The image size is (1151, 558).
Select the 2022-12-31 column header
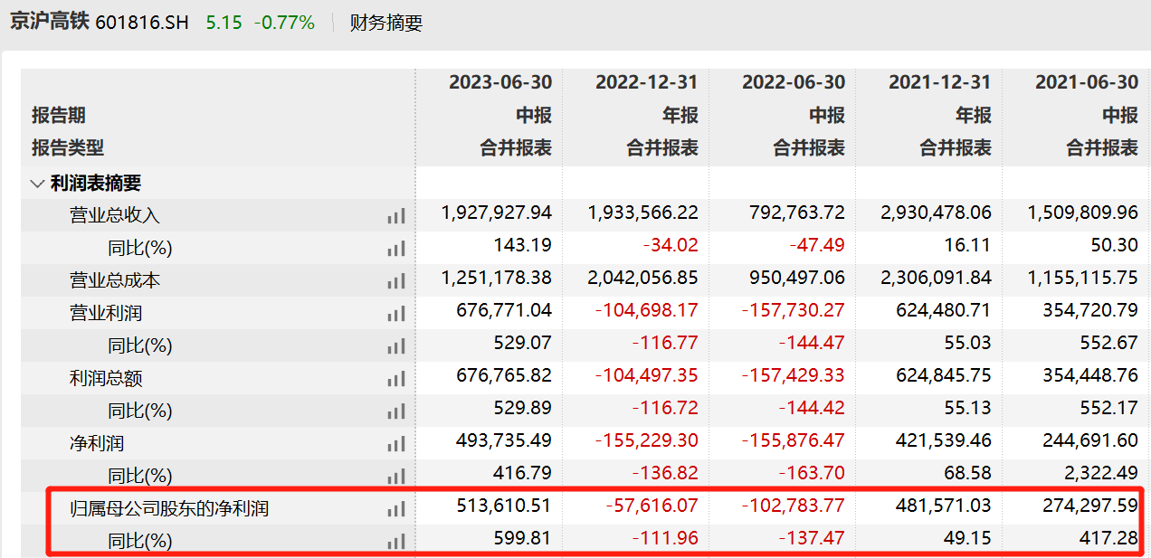[x=647, y=82]
